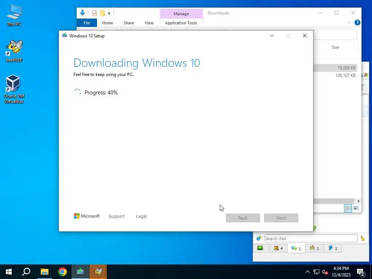Switch to the Home ribbon tab

click(x=108, y=23)
